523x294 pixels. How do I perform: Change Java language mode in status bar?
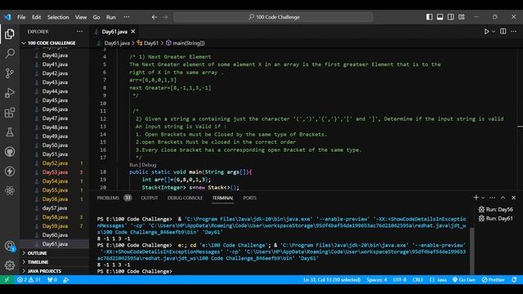(441, 279)
